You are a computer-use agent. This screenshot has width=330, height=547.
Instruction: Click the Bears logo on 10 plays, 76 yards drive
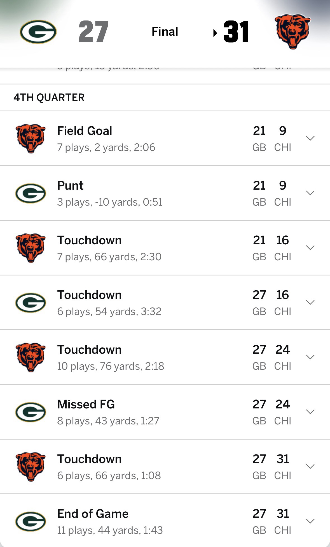coord(31,357)
